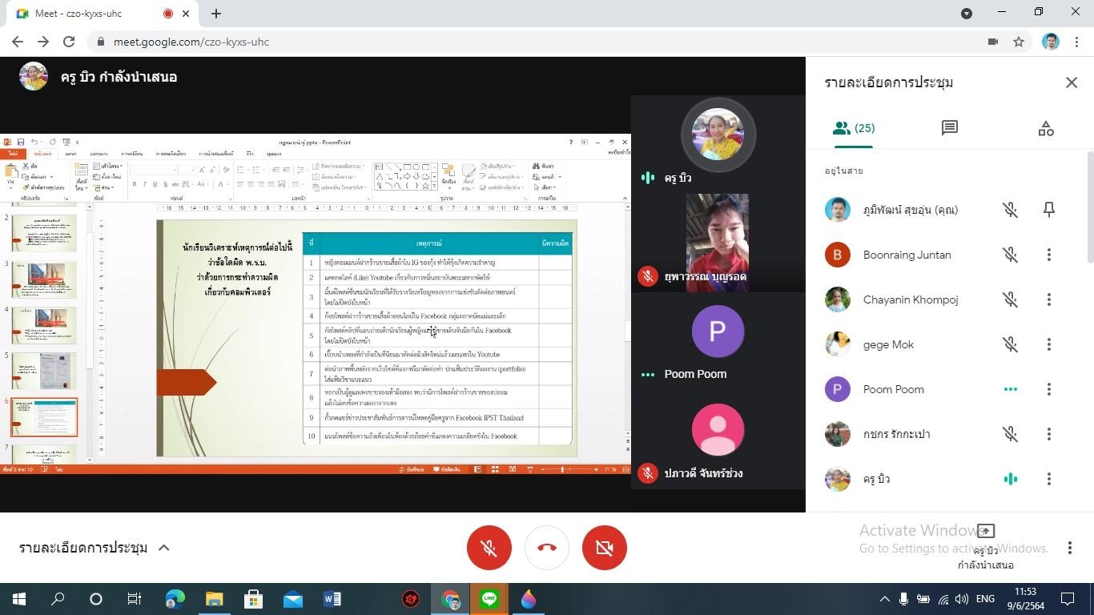Pin ภูมิพัฒน์ สุขอุ่น with the pin icon
Viewport: 1094px width, 615px height.
click(x=1048, y=210)
